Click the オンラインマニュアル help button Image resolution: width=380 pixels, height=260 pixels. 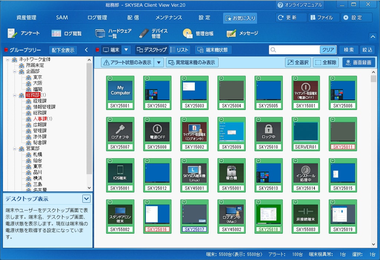click(300, 5)
